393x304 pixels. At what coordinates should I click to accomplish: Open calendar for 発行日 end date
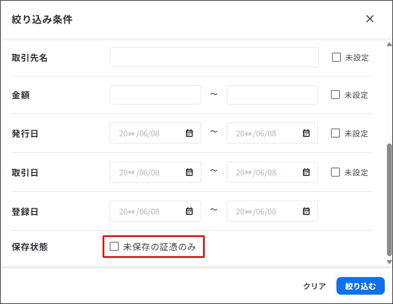(x=306, y=133)
